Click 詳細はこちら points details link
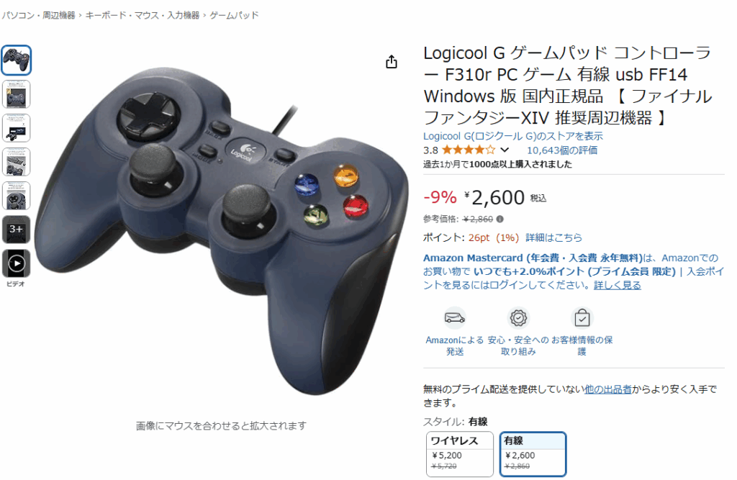Image resolution: width=737 pixels, height=480 pixels. coord(553,238)
